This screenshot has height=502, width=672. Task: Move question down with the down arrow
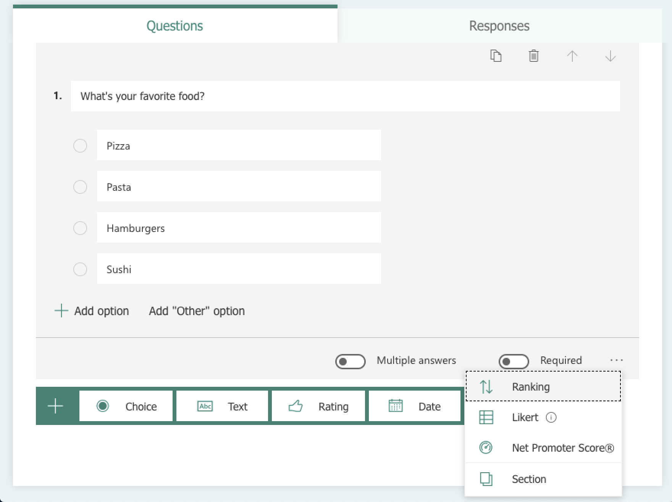[x=611, y=56]
